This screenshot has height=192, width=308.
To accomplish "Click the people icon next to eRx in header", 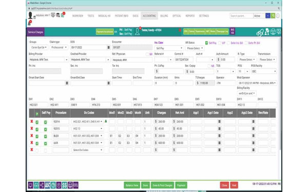I will [x=266, y=32].
